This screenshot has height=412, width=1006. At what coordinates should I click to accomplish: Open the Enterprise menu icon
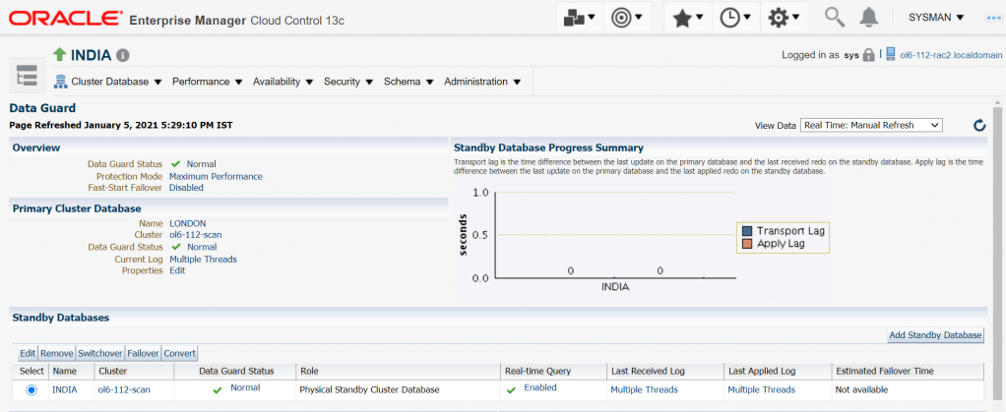tap(578, 18)
